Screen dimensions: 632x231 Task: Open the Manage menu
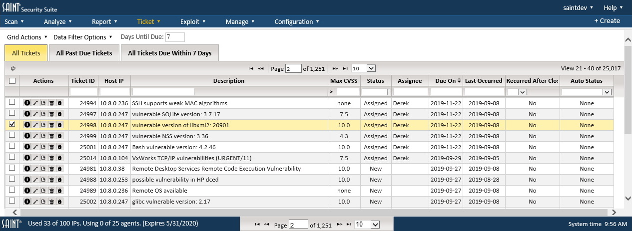coord(240,21)
